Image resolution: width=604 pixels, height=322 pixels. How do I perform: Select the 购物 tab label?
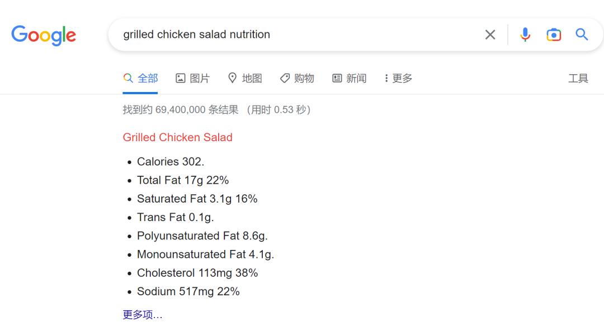303,78
